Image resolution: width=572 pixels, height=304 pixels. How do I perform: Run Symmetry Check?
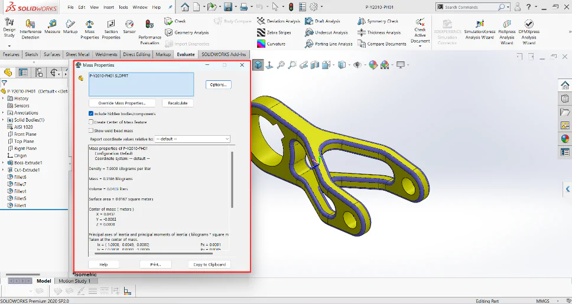(x=378, y=21)
